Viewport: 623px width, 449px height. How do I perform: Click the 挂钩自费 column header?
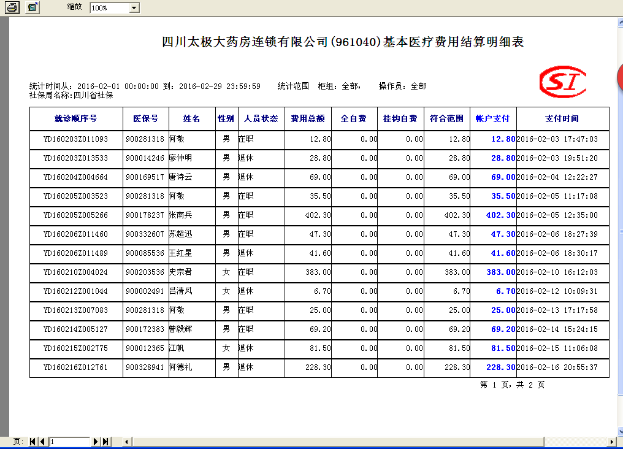[x=400, y=118]
